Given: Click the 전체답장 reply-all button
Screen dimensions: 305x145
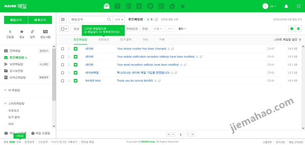Looking at the screenshot, I should 132,29.
